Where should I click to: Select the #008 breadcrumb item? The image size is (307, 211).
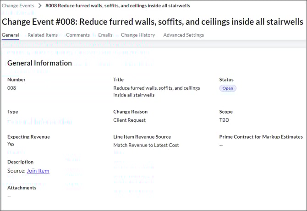(x=117, y=5)
